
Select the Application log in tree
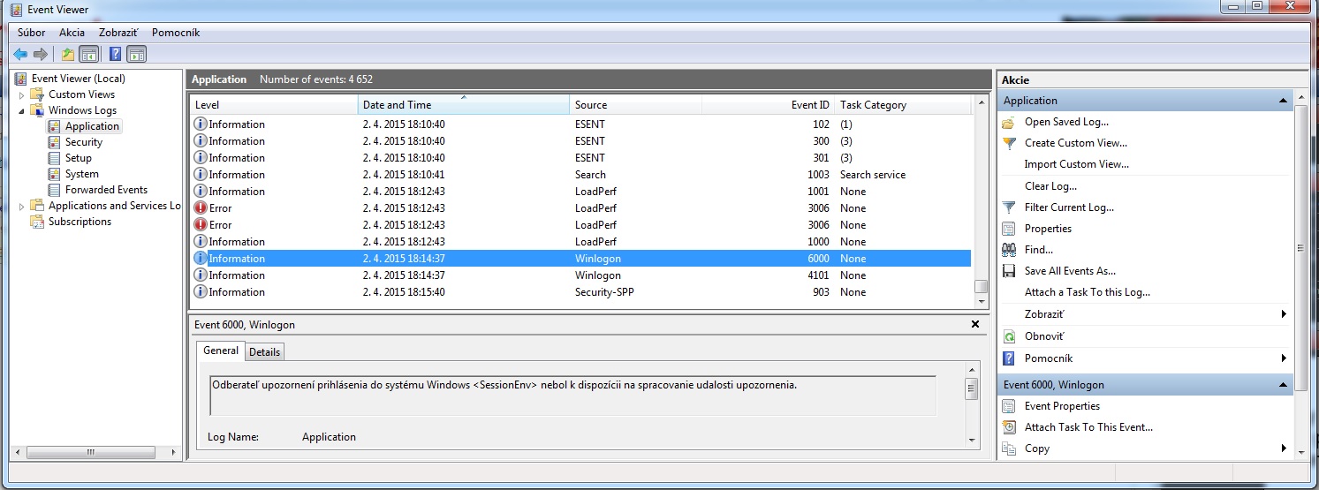point(92,126)
